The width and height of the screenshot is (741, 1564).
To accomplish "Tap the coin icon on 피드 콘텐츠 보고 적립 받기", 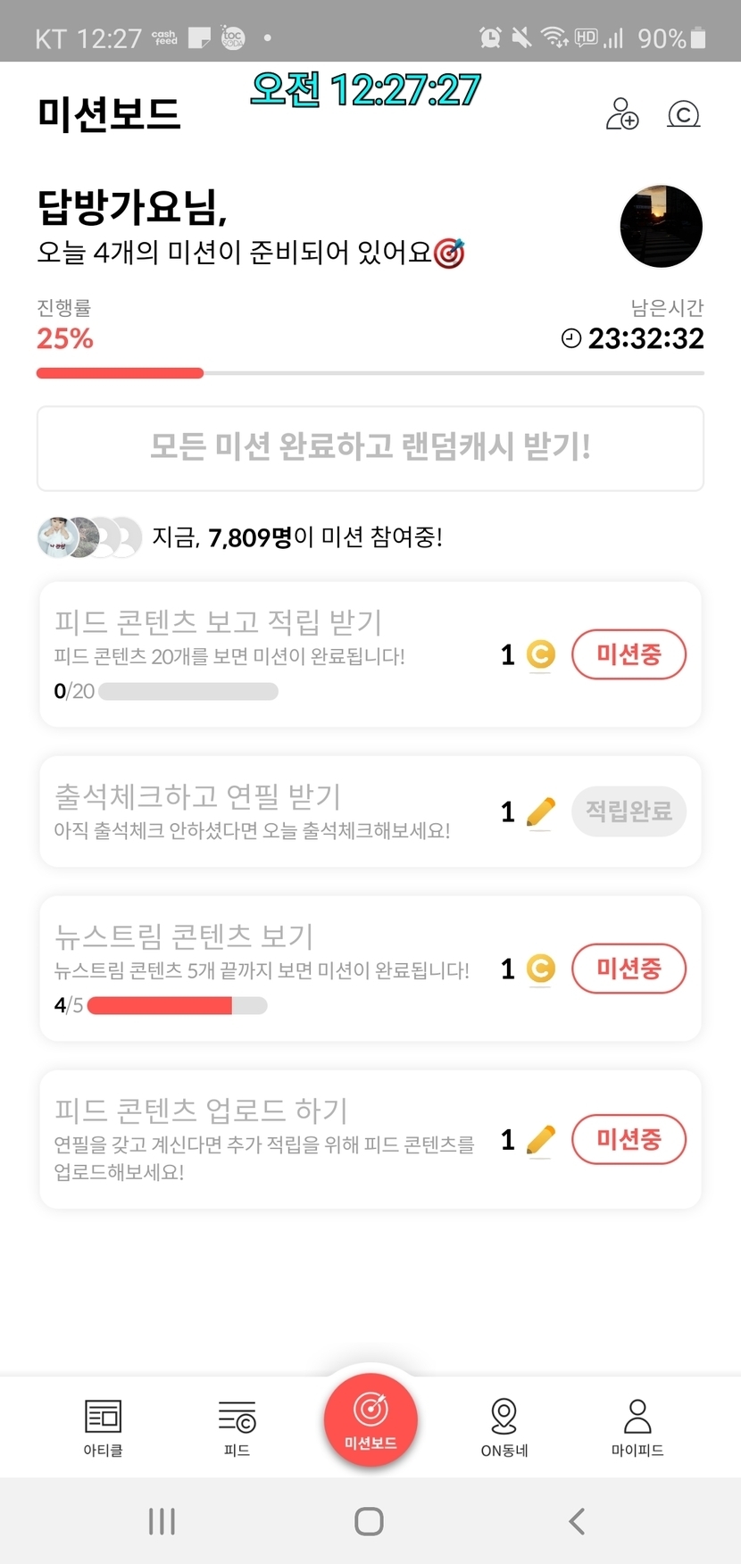I will pos(540,655).
